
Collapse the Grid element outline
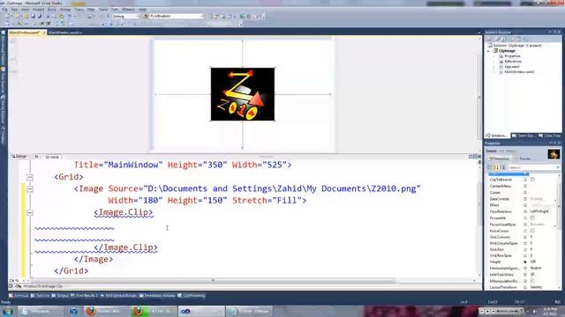coord(30,177)
